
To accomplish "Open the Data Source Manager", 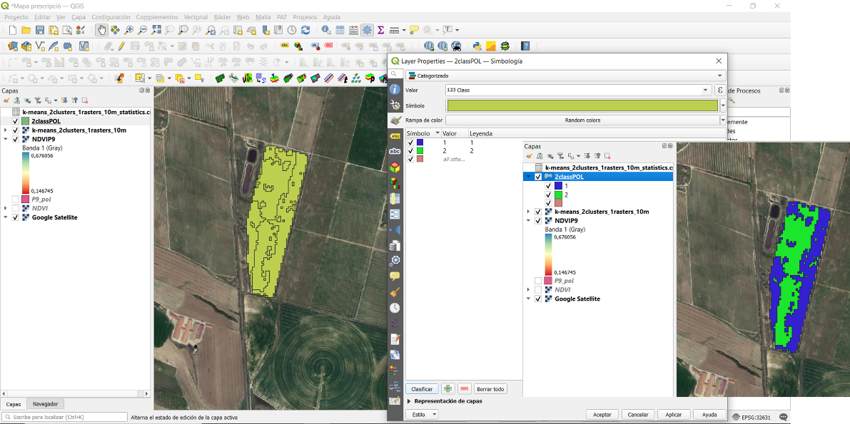I will [12, 46].
